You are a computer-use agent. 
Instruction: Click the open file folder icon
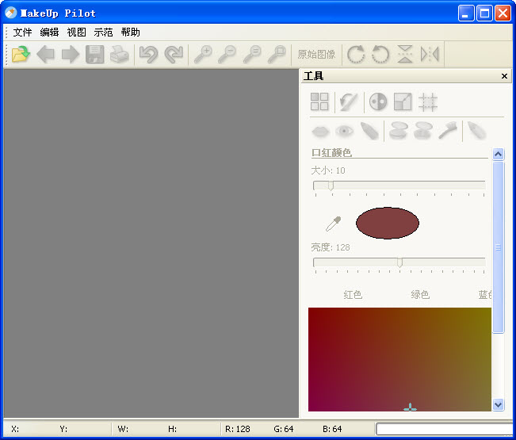21,55
